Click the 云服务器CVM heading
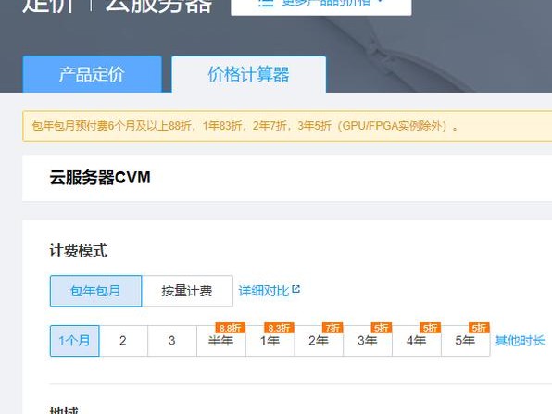Screen dimensions: 552x414 (100, 178)
